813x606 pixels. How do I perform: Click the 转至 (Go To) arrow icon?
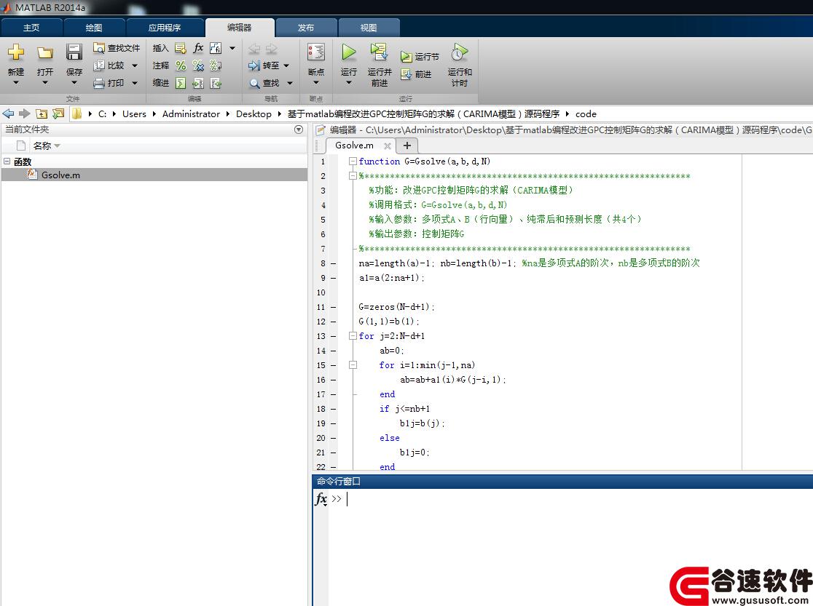pos(254,65)
